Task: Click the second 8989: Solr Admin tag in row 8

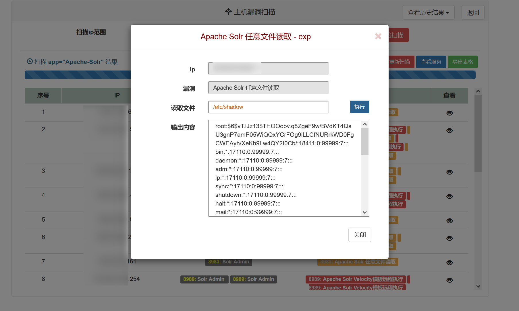Action: coord(254,279)
